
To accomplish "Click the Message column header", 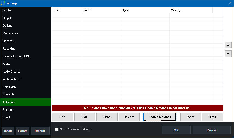I will point(177,10).
